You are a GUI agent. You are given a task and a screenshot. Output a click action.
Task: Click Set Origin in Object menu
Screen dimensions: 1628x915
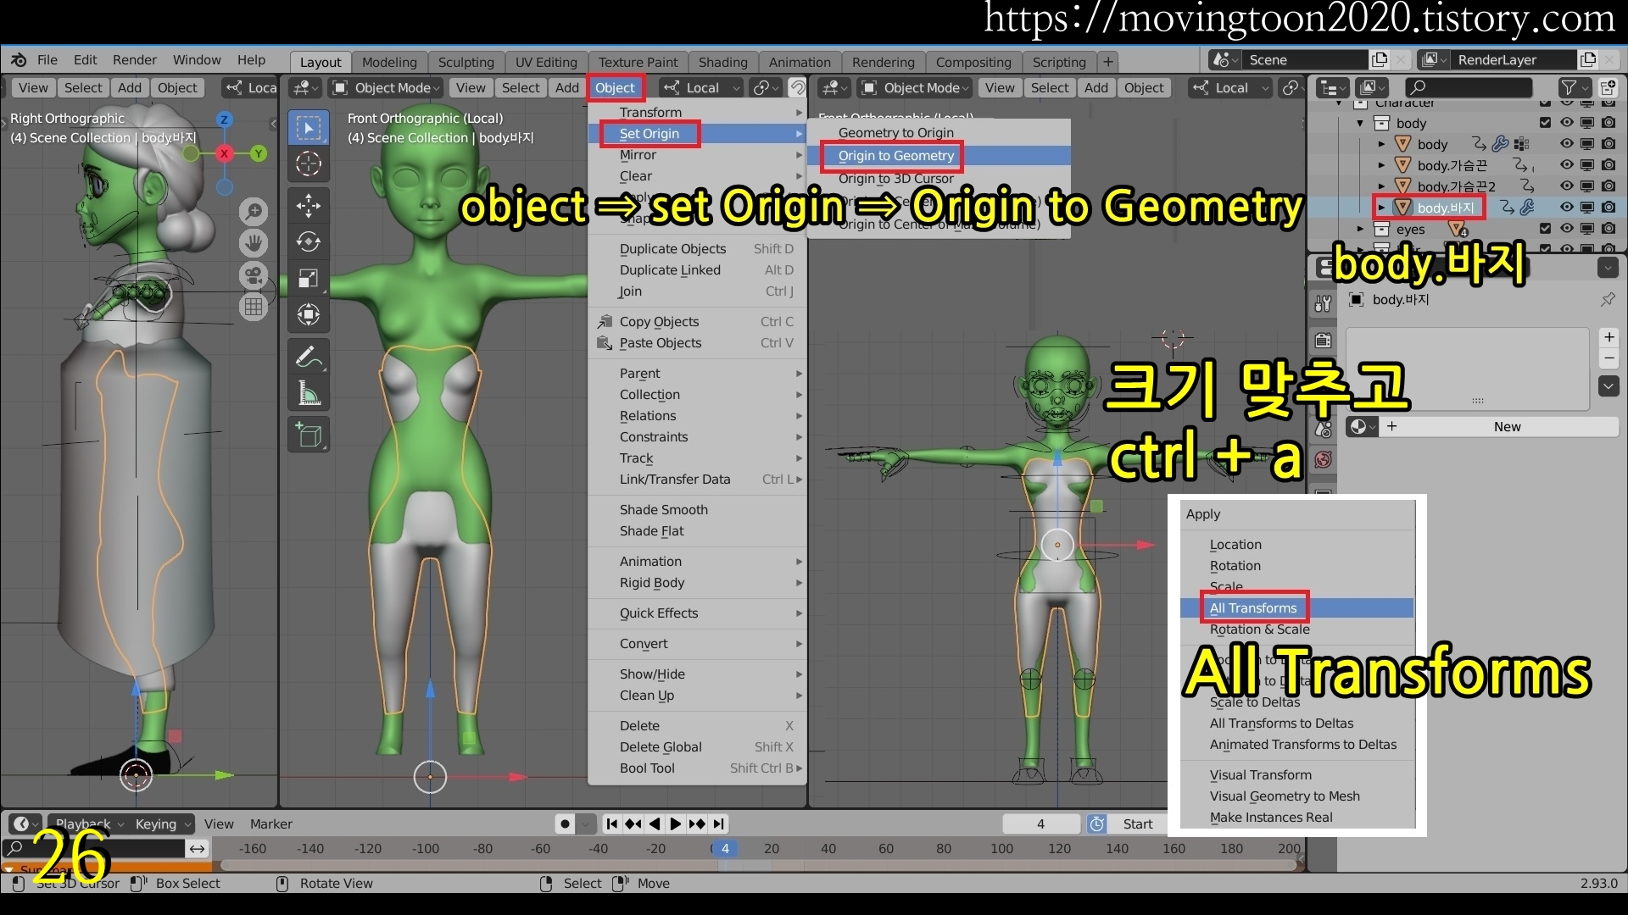pyautogui.click(x=649, y=134)
